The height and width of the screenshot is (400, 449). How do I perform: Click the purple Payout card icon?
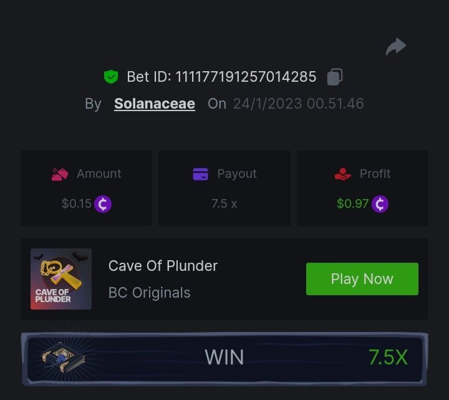[x=200, y=174]
